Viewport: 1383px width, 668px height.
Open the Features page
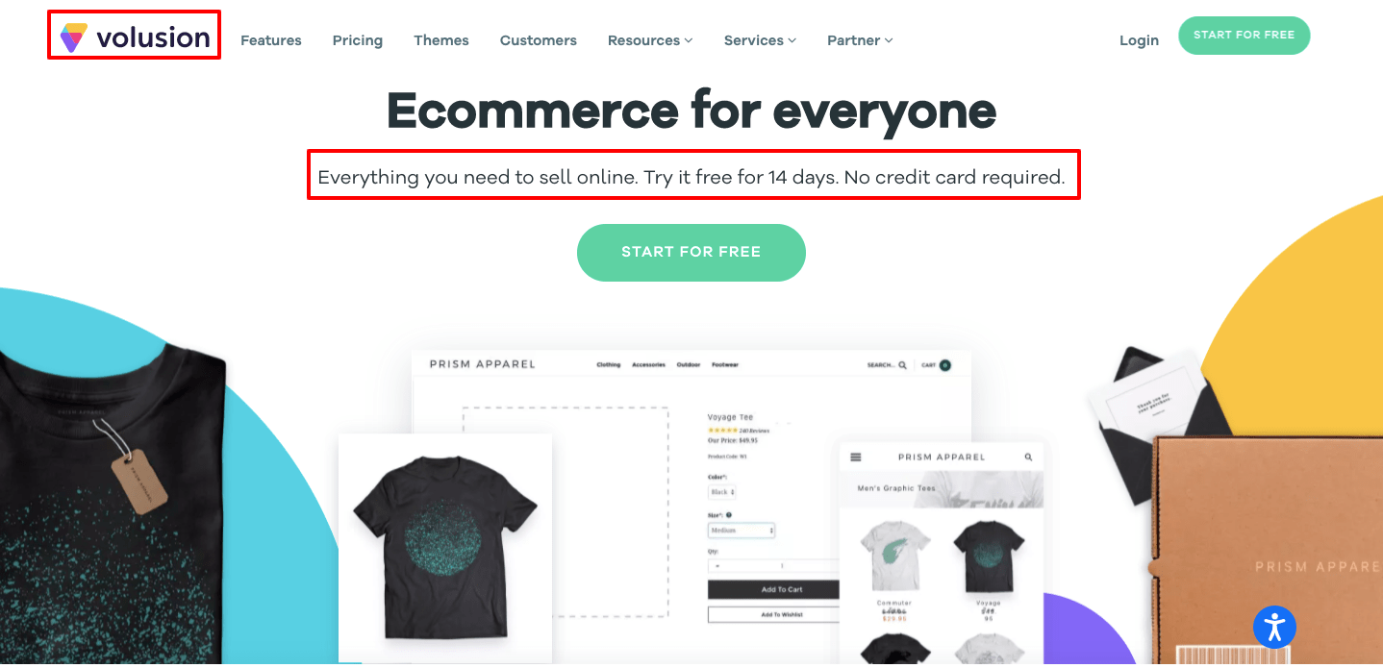pyautogui.click(x=271, y=40)
